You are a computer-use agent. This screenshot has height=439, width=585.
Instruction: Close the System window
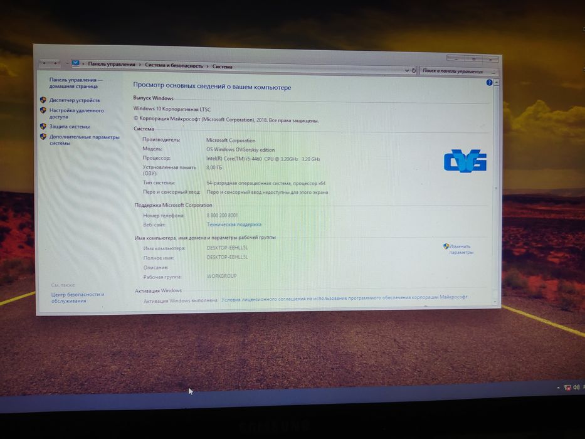tap(490, 59)
